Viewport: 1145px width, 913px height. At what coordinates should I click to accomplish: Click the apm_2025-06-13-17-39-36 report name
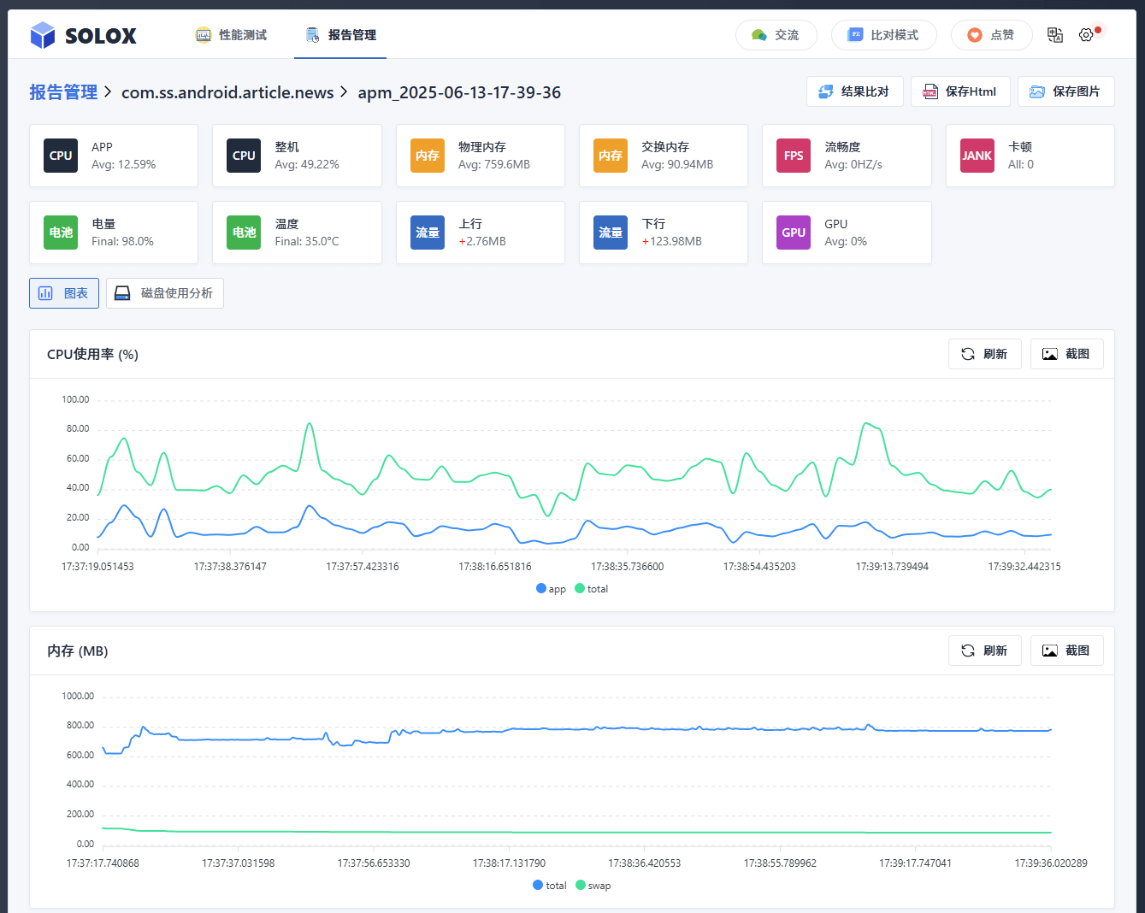tap(459, 92)
